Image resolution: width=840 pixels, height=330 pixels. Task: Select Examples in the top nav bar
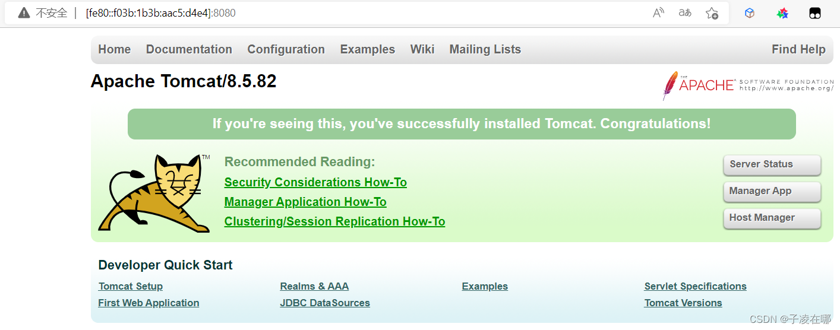click(x=367, y=49)
